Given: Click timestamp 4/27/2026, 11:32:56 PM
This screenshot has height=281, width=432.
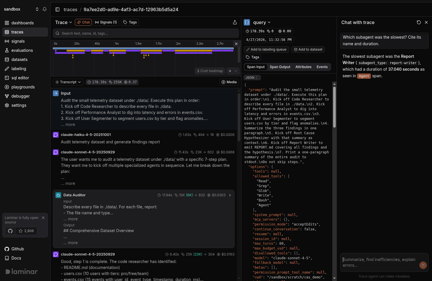Looking at the screenshot, I should coord(269,40).
